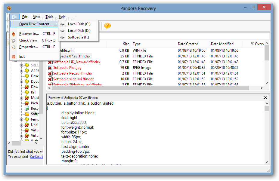Choose Quick View menu entry

pyautogui.click(x=34, y=40)
